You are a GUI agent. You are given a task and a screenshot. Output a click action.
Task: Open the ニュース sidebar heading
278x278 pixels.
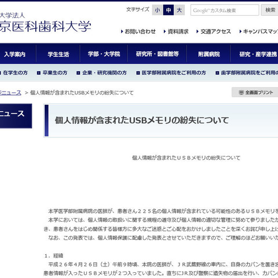16,116
